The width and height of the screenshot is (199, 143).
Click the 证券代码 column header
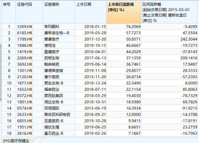(x=29, y=12)
